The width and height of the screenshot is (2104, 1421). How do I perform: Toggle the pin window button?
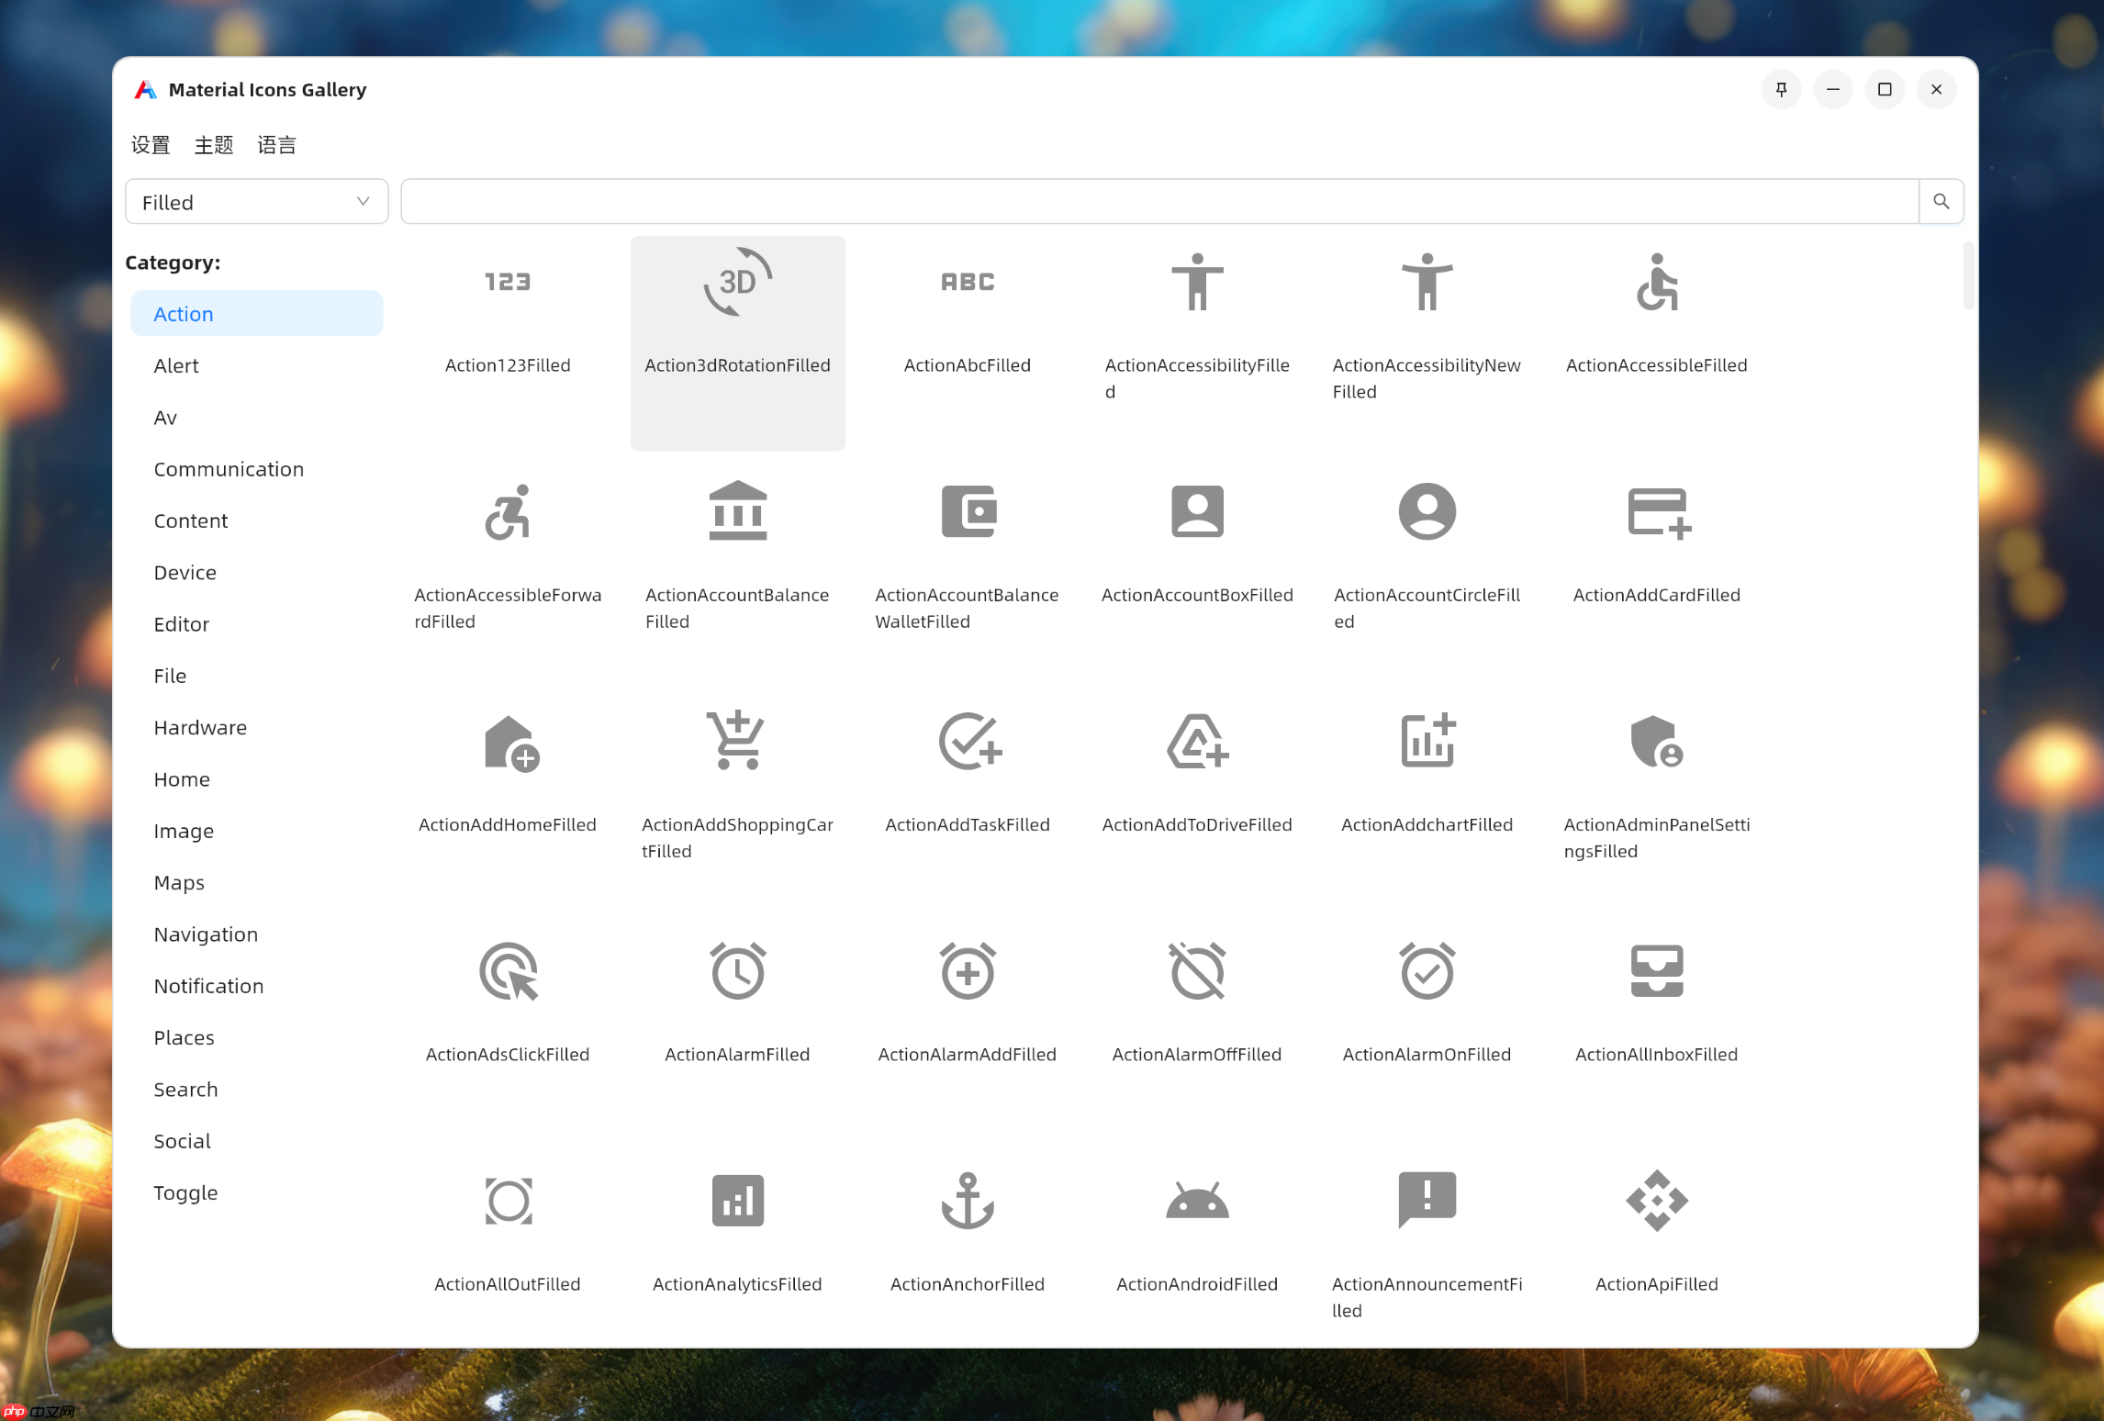point(1781,89)
